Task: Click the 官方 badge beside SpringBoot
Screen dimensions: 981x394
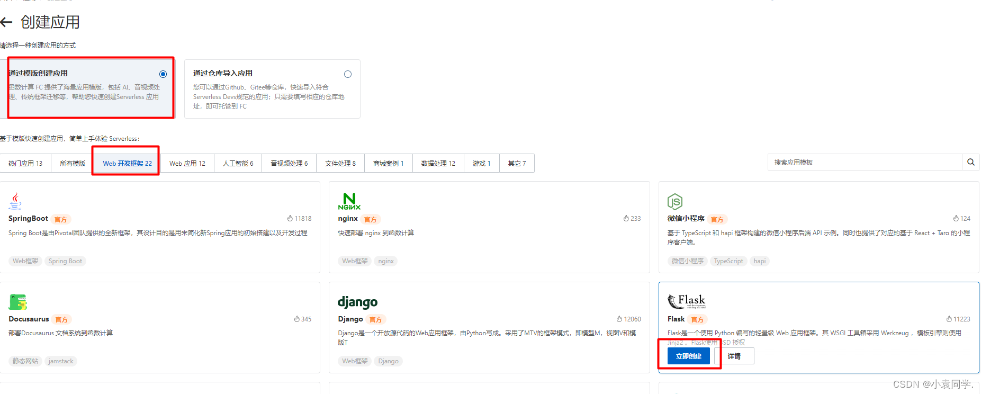Action: click(x=61, y=219)
